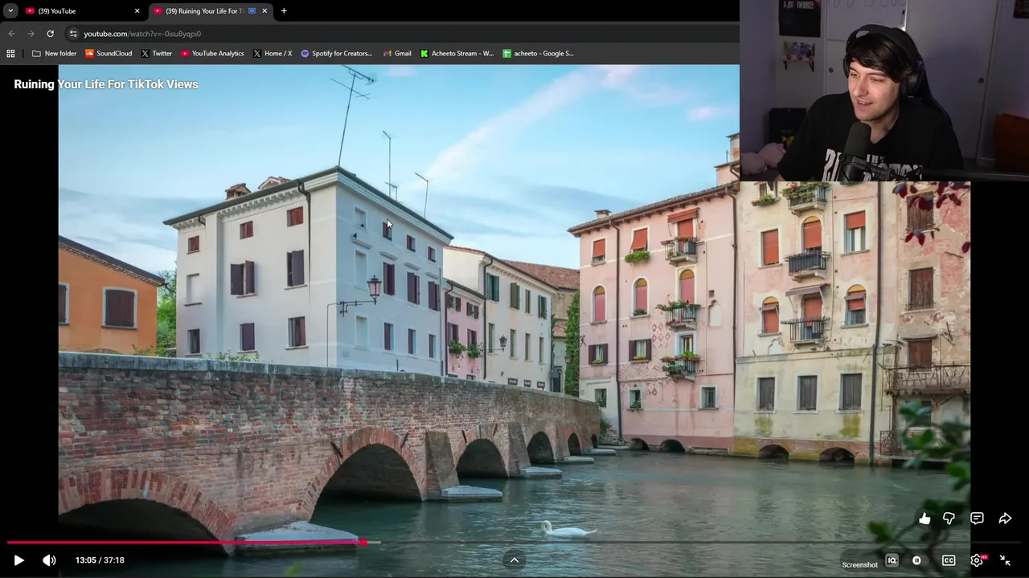Click the Screenshot button in player

[859, 564]
